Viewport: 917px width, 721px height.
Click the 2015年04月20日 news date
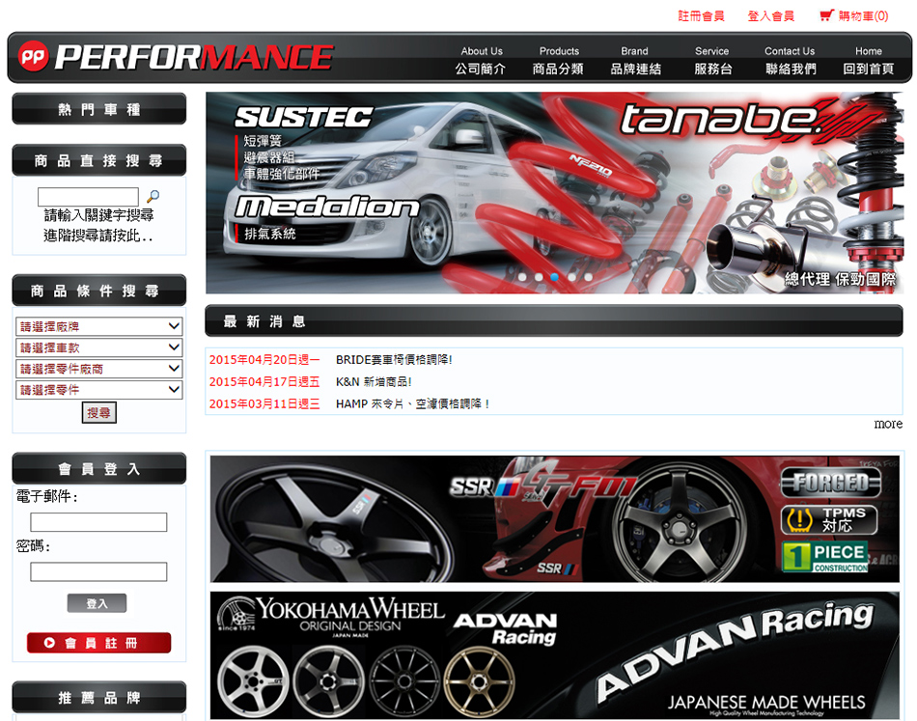tap(264, 360)
